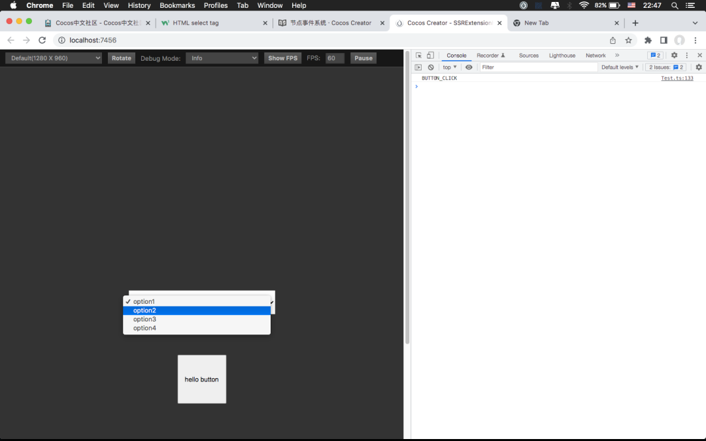The height and width of the screenshot is (441, 706).
Task: Toggle the DevTools device toolbar
Action: [x=430, y=56]
